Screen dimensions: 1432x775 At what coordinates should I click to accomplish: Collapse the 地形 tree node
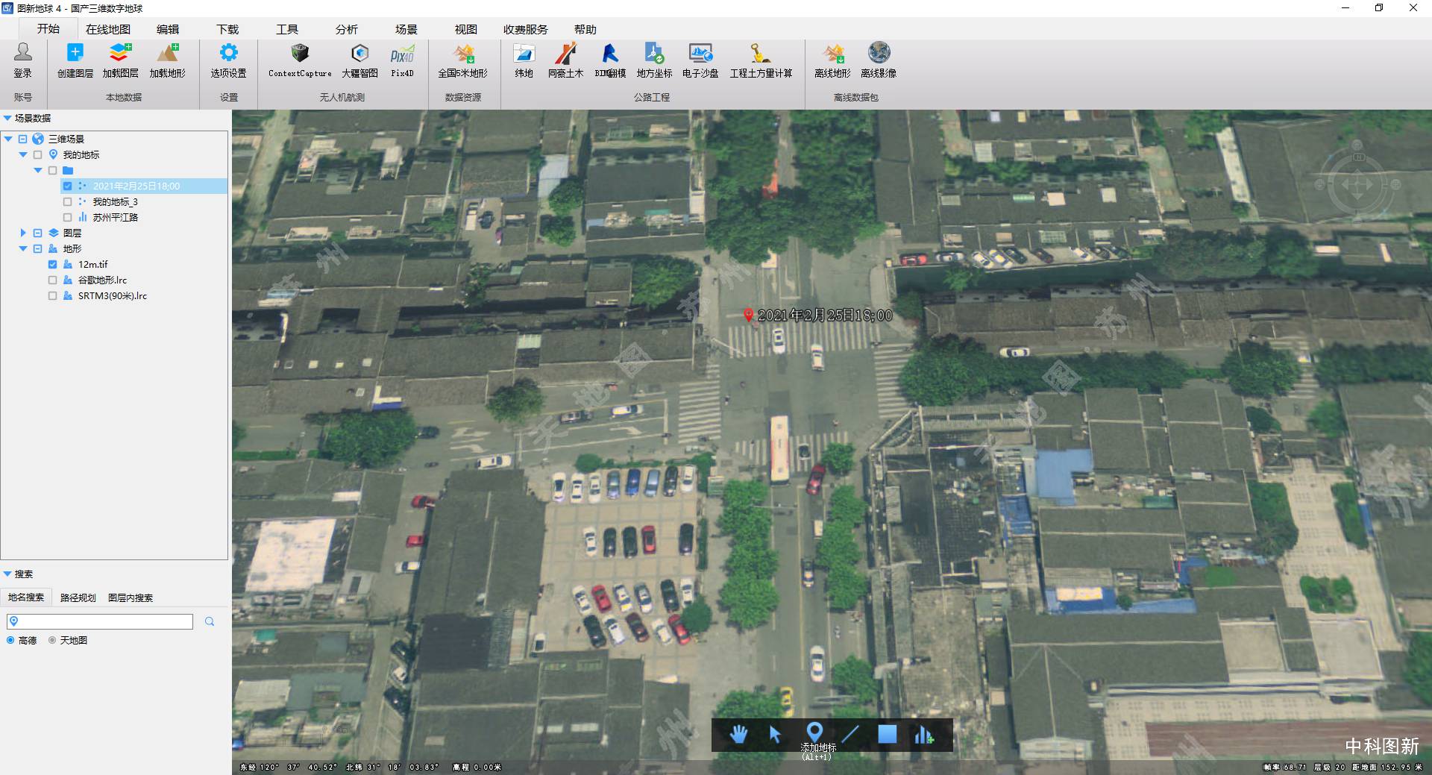click(x=23, y=249)
